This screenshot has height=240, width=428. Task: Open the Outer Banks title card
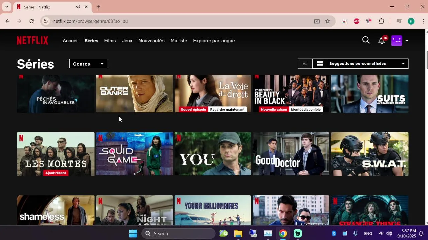(134, 94)
